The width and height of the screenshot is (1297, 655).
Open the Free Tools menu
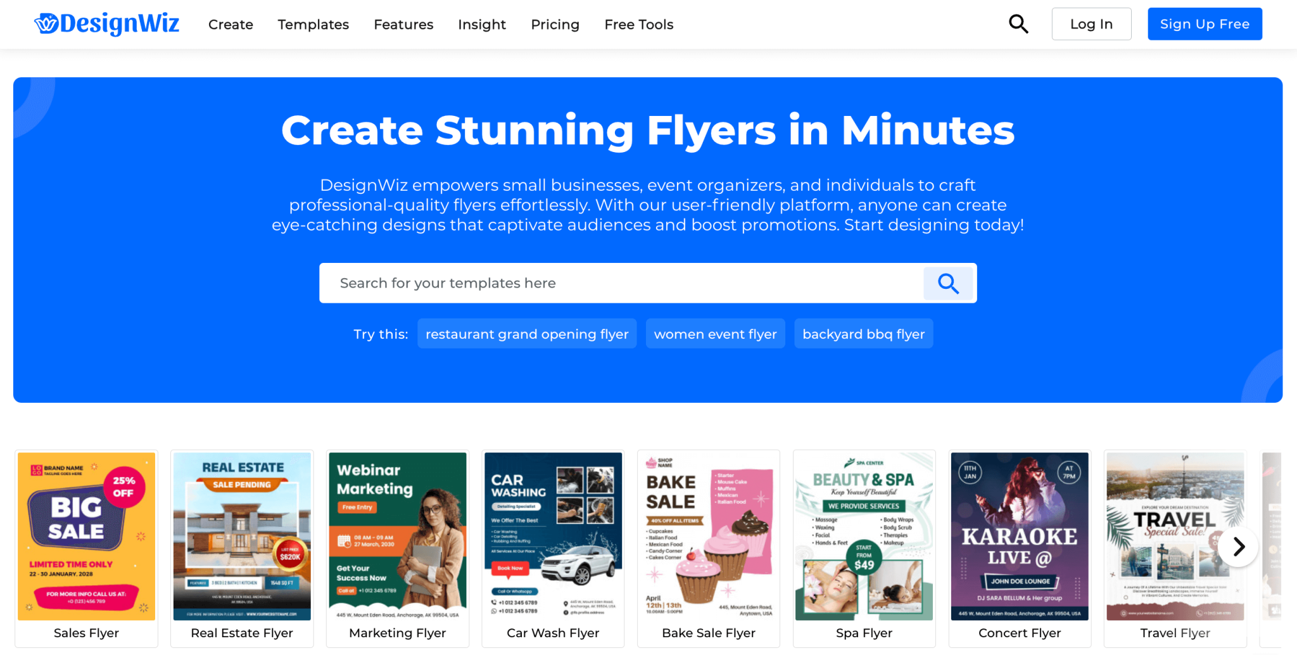638,25
